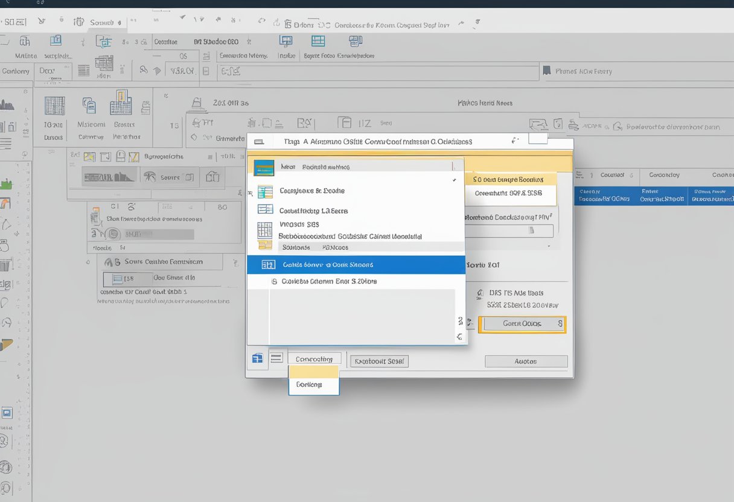Enable the small checkbox left of the formula bar

point(206,71)
